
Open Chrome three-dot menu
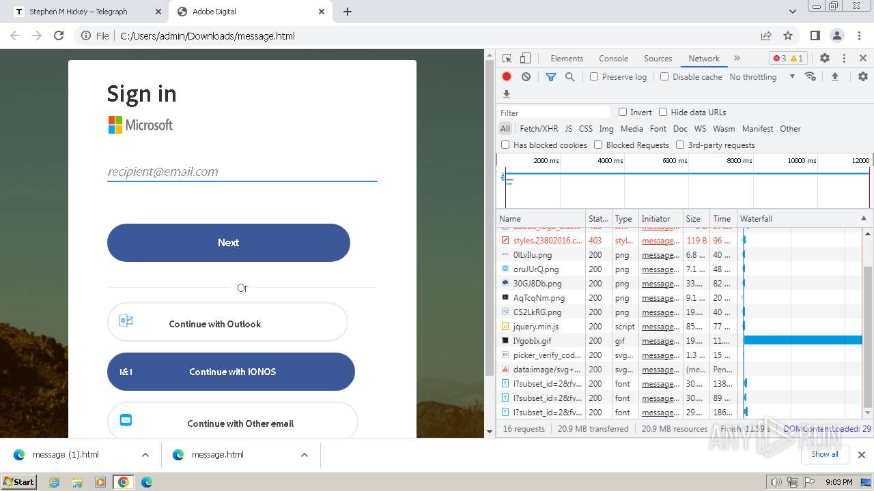coord(859,35)
